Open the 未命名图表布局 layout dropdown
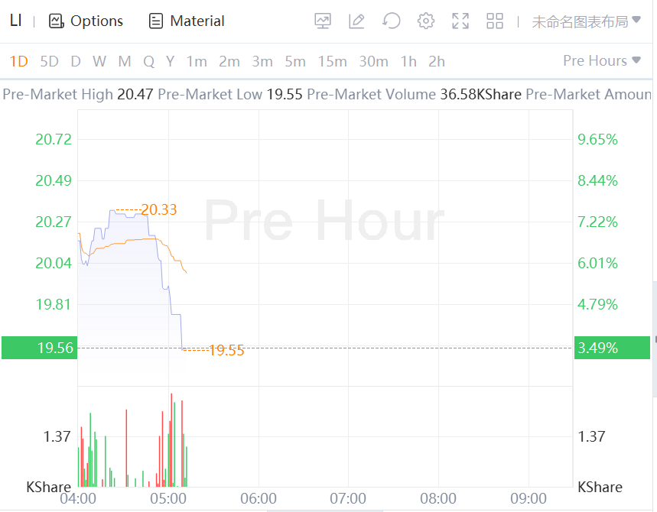 point(586,21)
